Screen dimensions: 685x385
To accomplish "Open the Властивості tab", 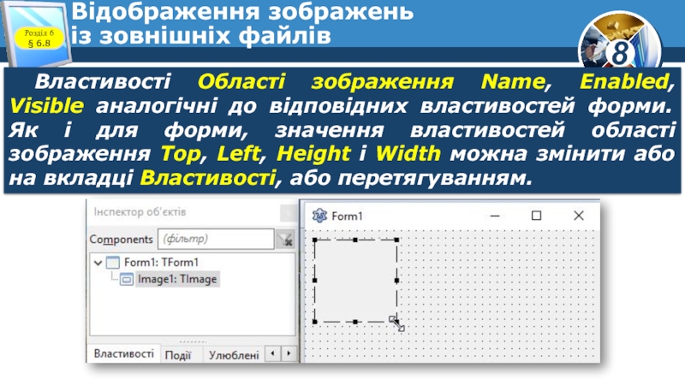I will point(124,354).
